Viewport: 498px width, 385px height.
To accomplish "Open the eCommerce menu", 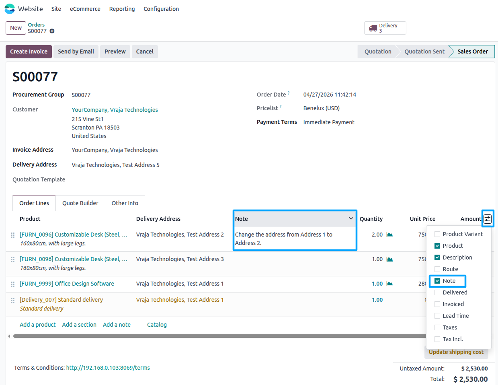I will [x=85, y=9].
